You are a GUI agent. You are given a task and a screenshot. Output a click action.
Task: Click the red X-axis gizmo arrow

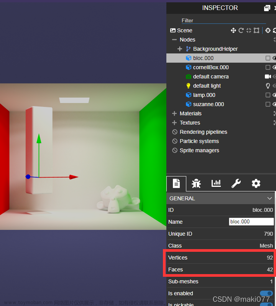pyautogui.click(x=74, y=177)
